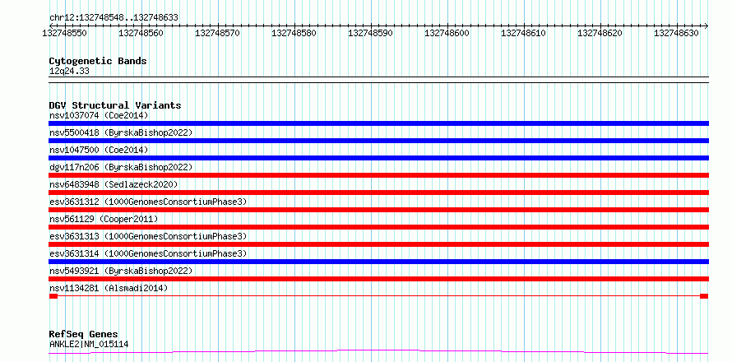The image size is (732, 362).
Task: Select the blue bar under nsv1047500
Action: [x=378, y=158]
